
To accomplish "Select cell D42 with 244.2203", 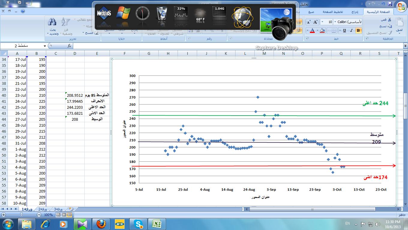I will [75, 107].
